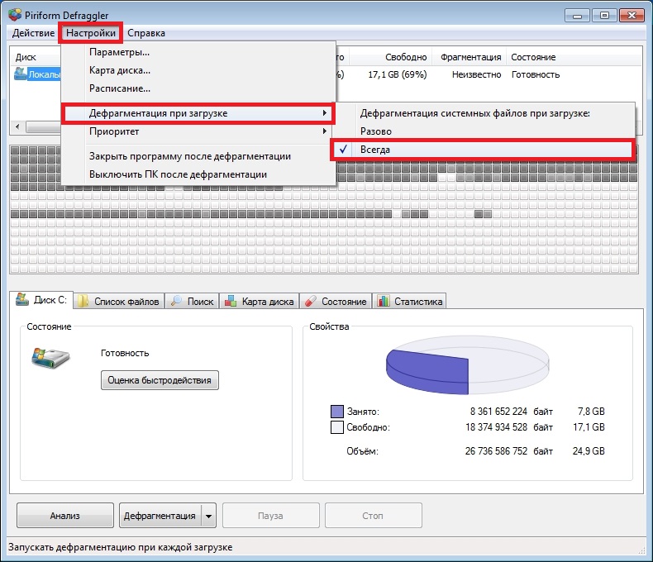Click the Статистика chart tab icon
653x562 pixels.
coord(384,302)
